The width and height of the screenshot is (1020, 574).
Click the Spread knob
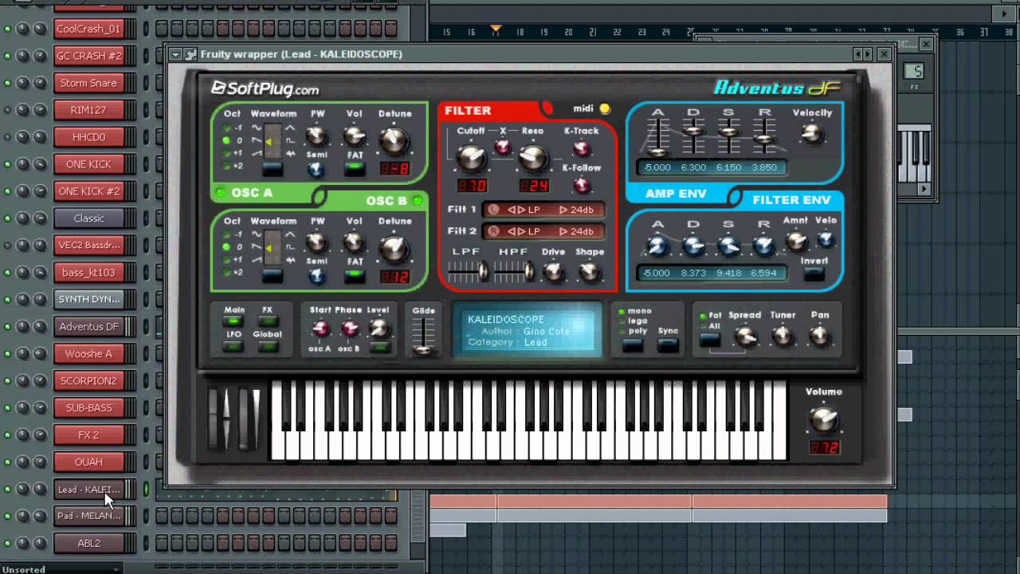coord(745,336)
